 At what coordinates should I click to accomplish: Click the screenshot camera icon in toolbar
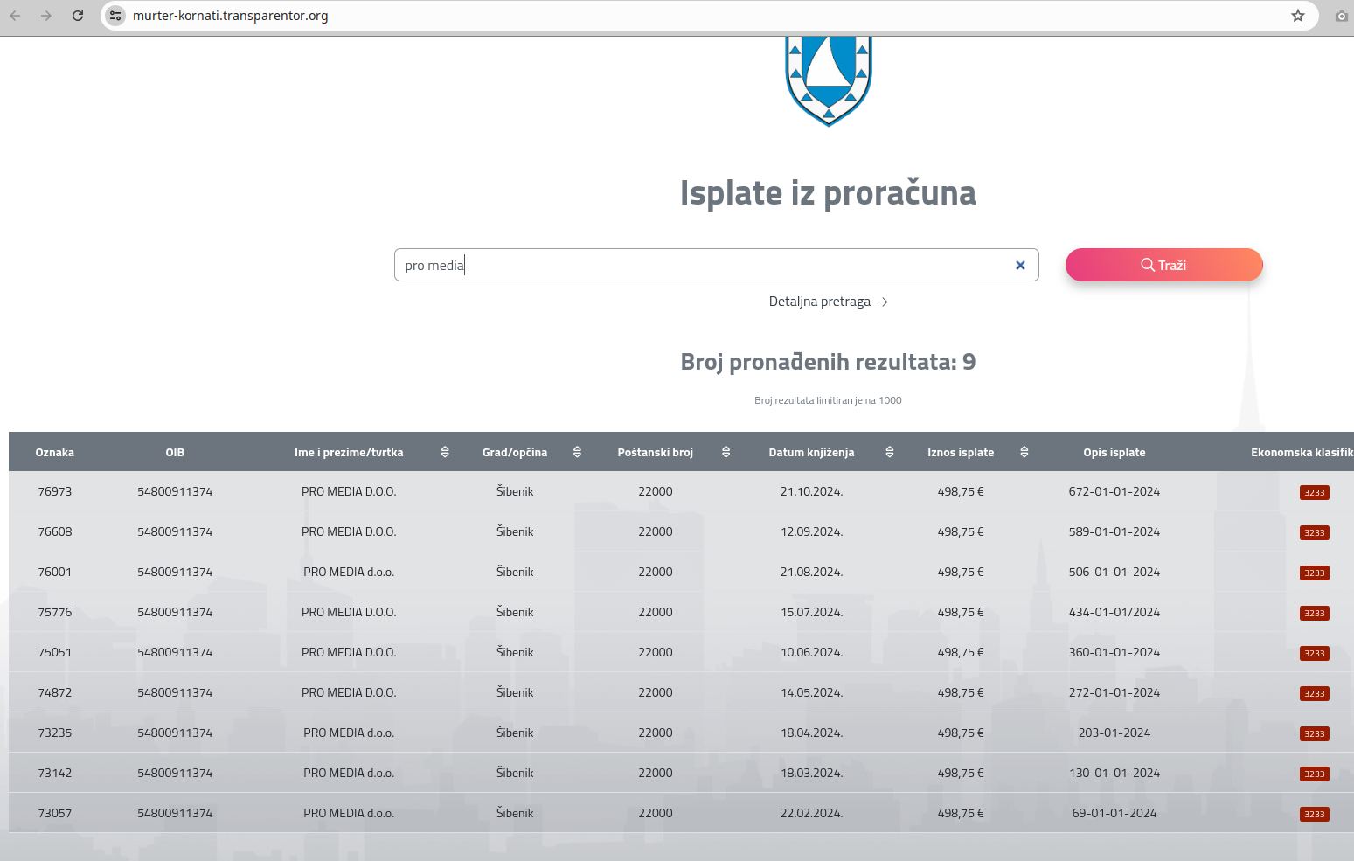coord(1341,16)
